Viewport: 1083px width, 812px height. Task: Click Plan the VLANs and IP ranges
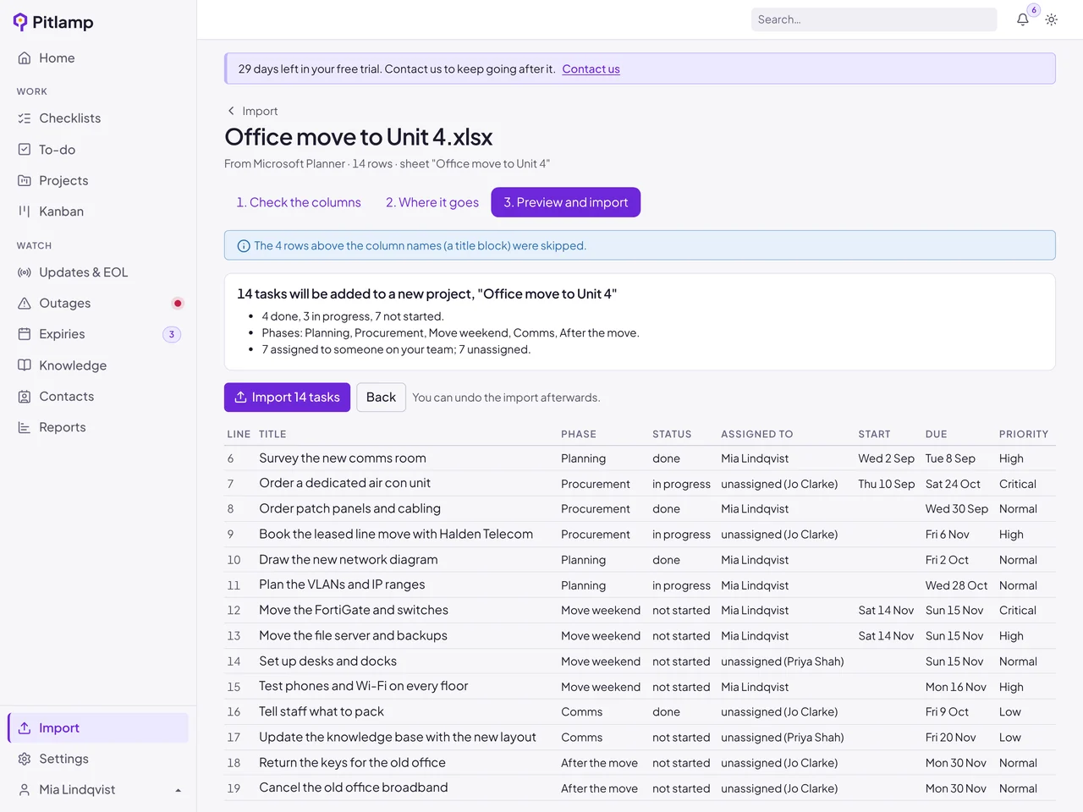click(342, 585)
